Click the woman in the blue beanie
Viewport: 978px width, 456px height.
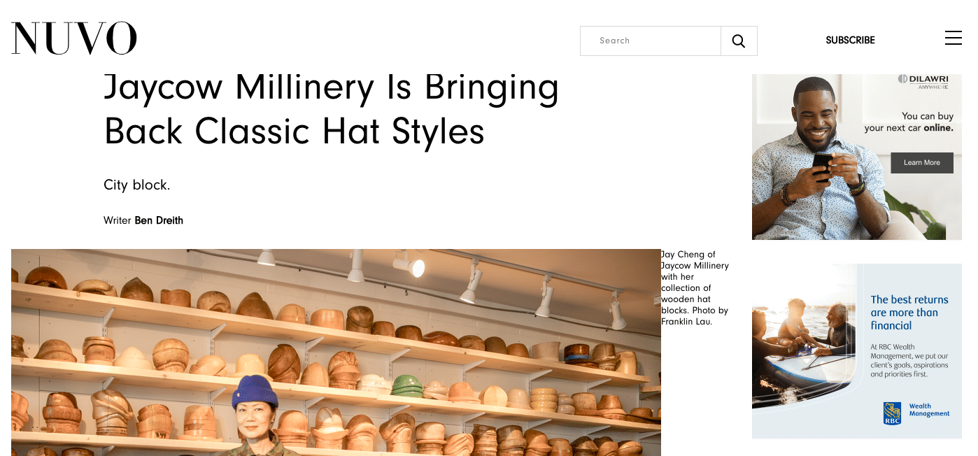[x=255, y=416]
